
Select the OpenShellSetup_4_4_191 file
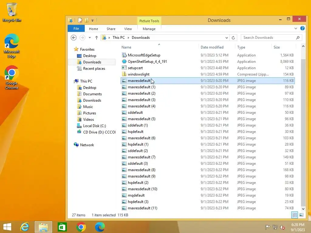coord(208,61)
